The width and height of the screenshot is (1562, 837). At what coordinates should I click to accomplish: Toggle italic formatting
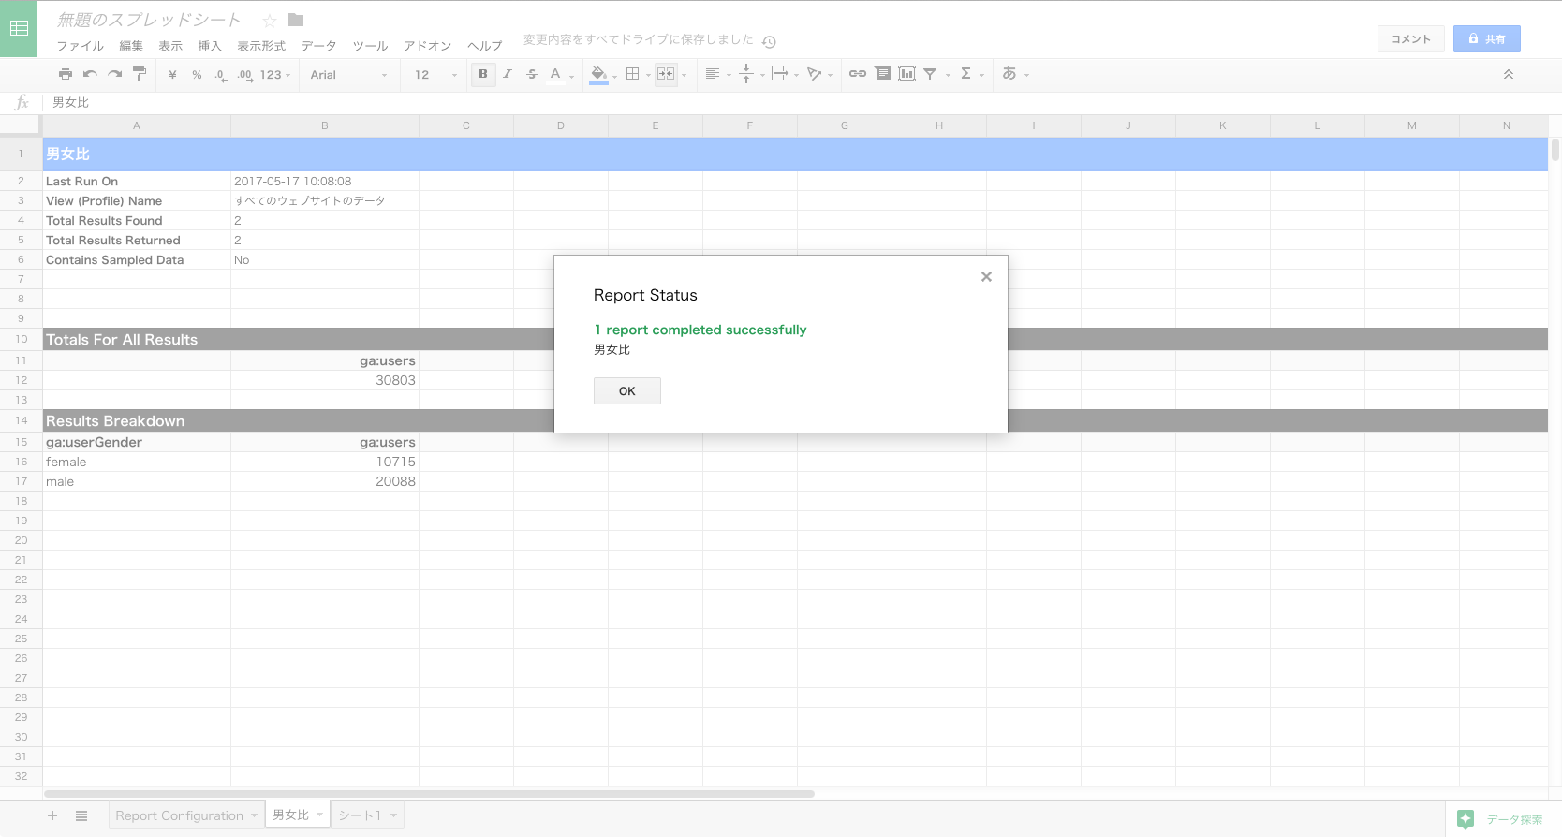(x=508, y=74)
